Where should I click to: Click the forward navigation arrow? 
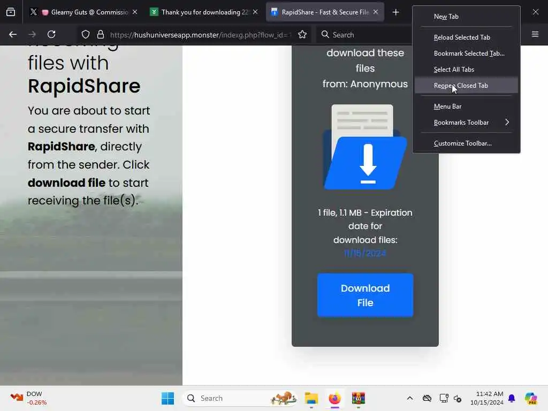[x=32, y=34]
